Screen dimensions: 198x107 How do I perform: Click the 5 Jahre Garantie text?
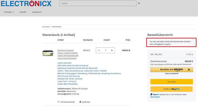click(x=64, y=63)
